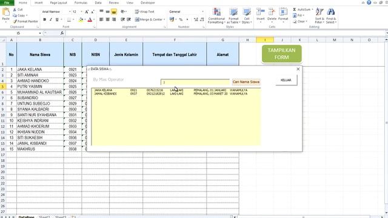This screenshot has height=218, width=388.
Task: Switch to the Developer tab
Action: tap(148, 2)
